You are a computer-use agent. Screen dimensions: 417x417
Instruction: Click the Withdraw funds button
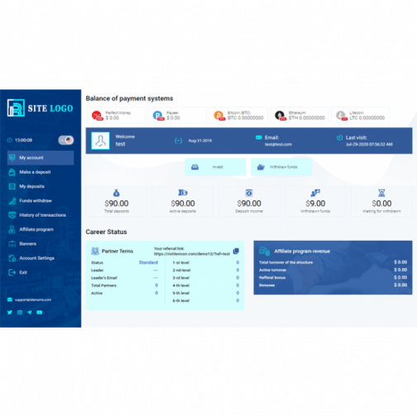pos(281,167)
